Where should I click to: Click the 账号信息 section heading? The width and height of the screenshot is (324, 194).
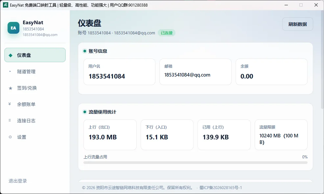tap(98, 51)
